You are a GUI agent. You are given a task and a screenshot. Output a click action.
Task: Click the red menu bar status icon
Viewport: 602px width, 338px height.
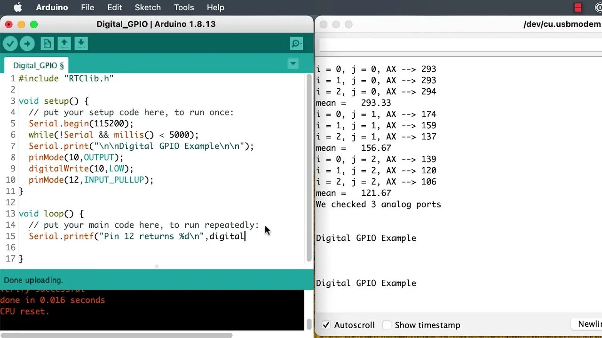point(578,8)
